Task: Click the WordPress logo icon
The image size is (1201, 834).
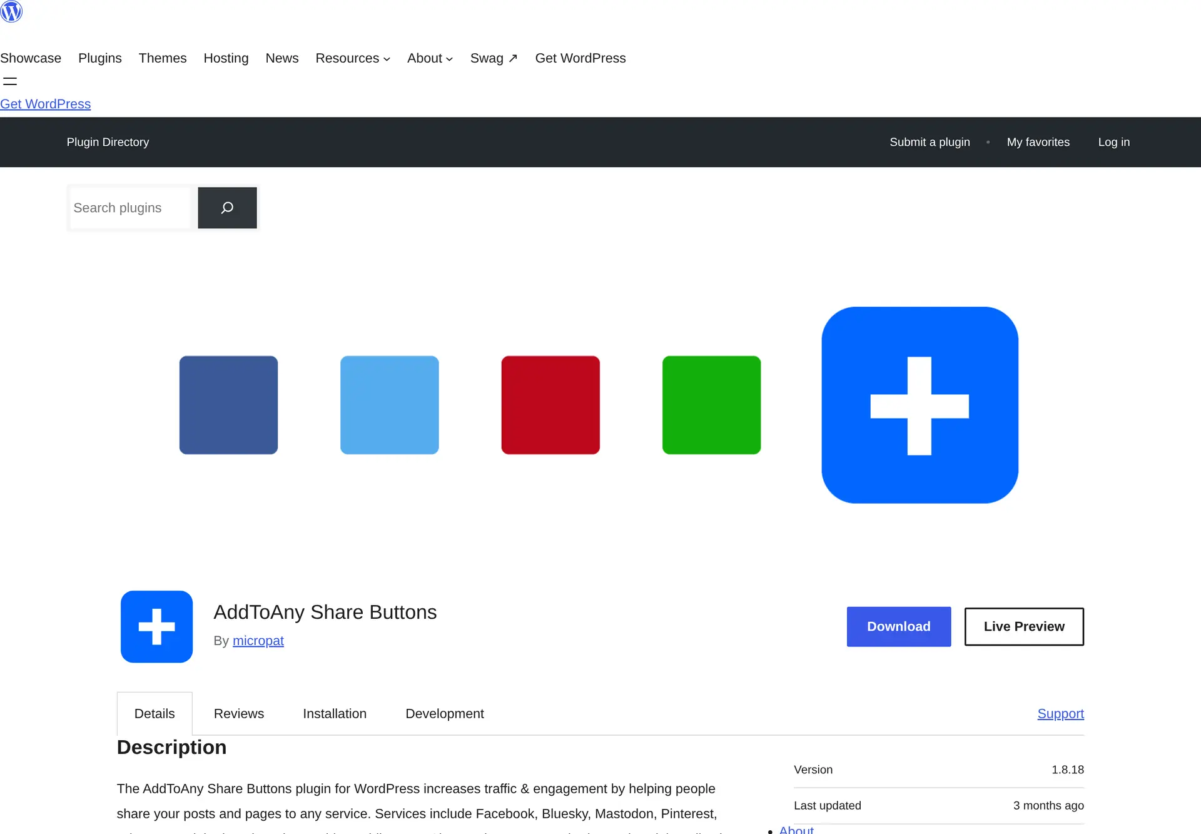Action: click(x=11, y=11)
